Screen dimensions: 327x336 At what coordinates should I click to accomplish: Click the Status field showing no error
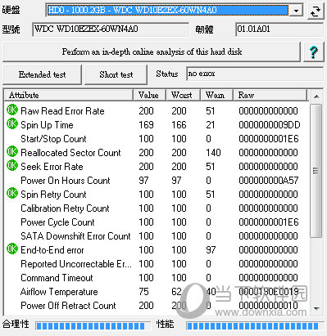tap(255, 74)
